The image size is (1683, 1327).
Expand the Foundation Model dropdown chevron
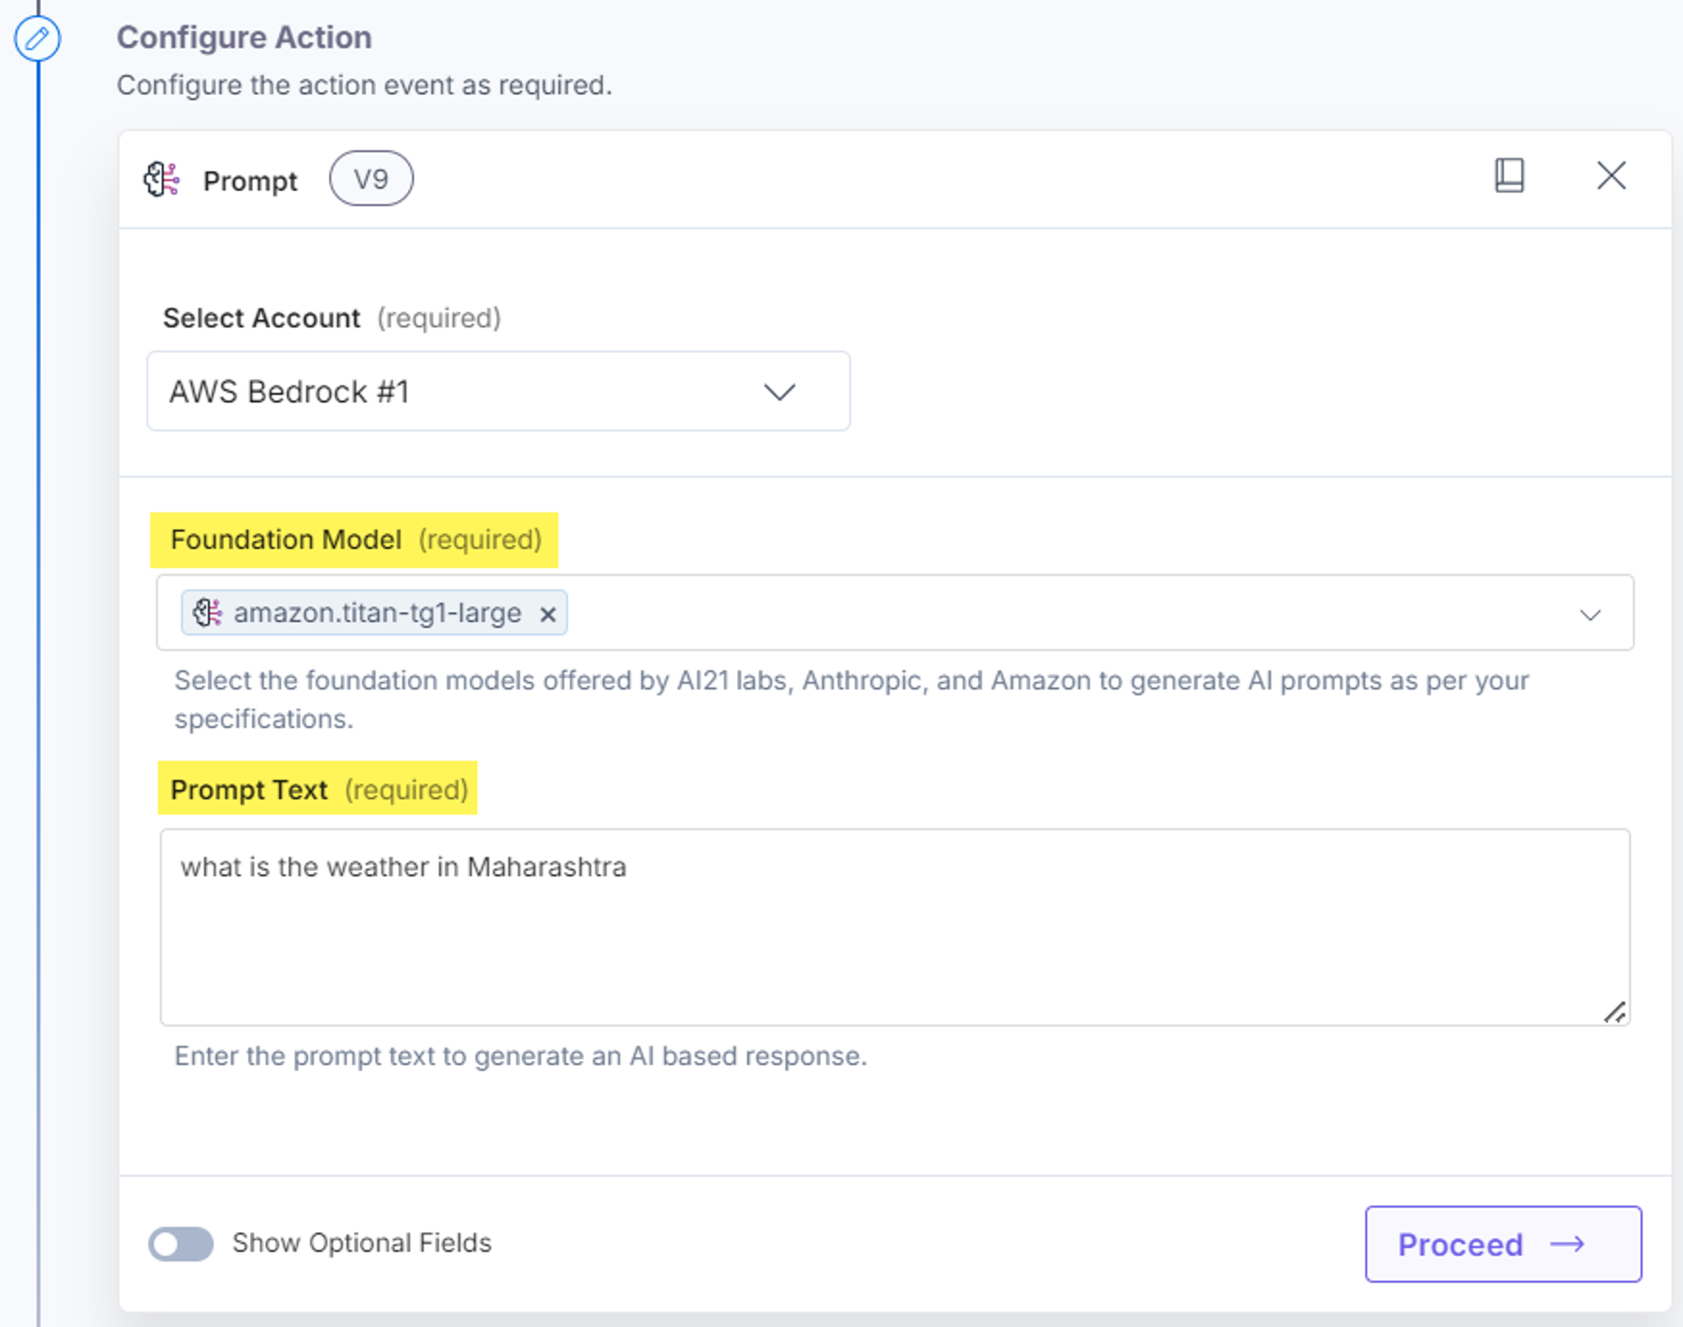pos(1590,615)
